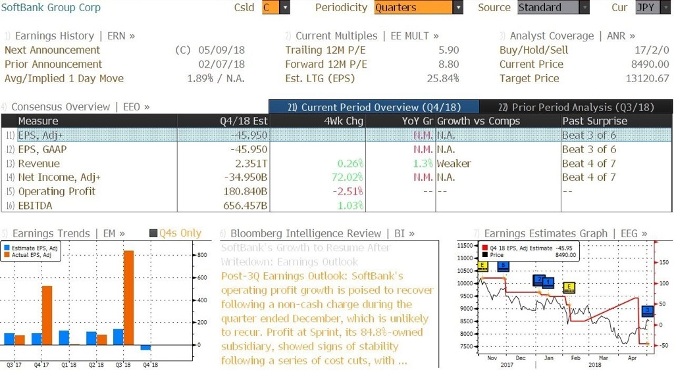
Task: Click Target Price value 13120.67
Action: tap(648, 78)
